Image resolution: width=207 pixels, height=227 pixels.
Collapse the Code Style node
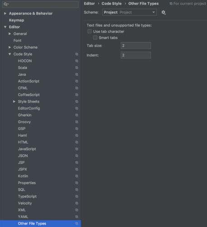[10, 54]
